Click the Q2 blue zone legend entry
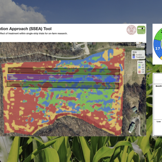This screenshot has width=162, height=162. [141, 67]
